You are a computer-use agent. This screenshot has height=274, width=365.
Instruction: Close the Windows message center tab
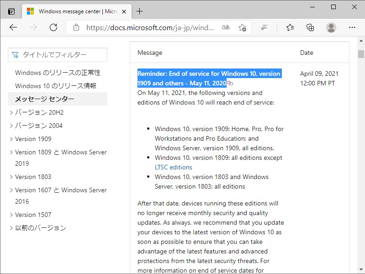pyautogui.click(x=124, y=11)
